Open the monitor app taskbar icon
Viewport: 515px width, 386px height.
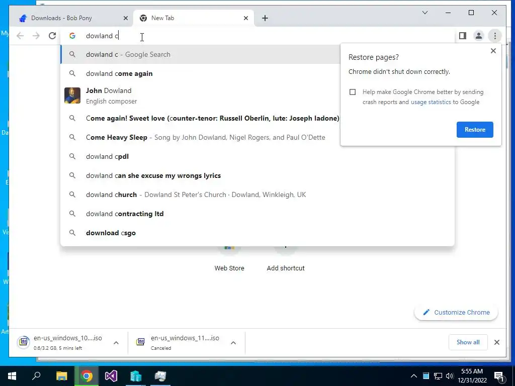coord(160,376)
